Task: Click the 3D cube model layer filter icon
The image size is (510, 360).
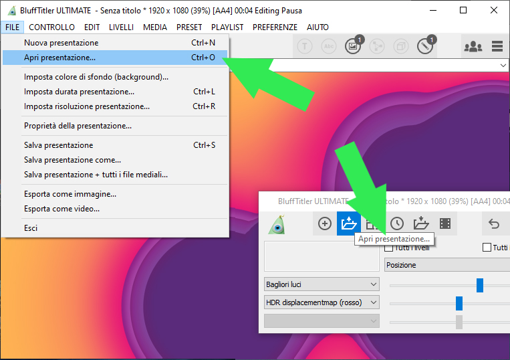Action: point(401,47)
